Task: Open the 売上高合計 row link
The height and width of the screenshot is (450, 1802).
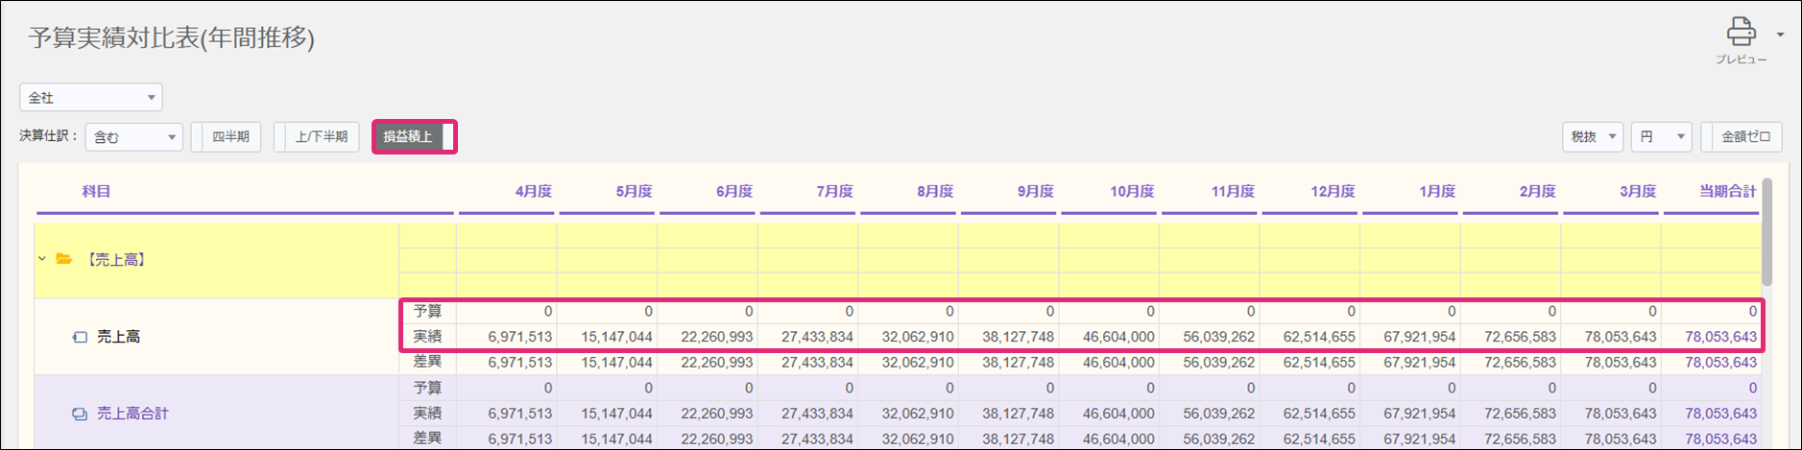Action: tap(132, 414)
